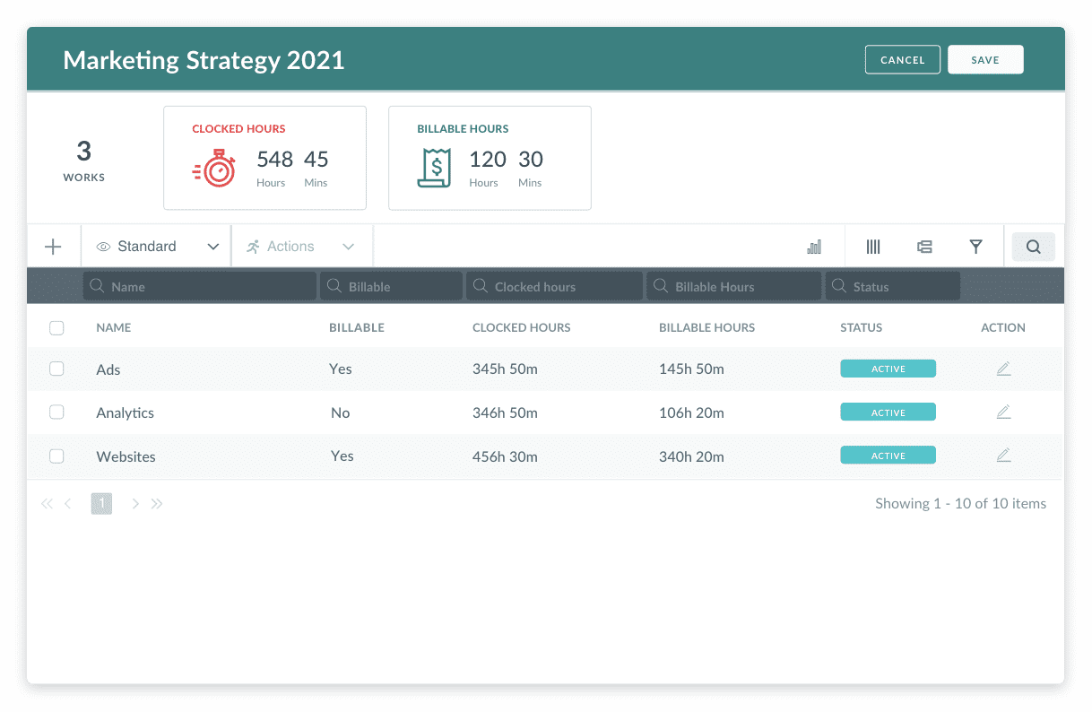The width and height of the screenshot is (1092, 712).
Task: Edit the Ads row with the pencil icon
Action: (x=1003, y=368)
